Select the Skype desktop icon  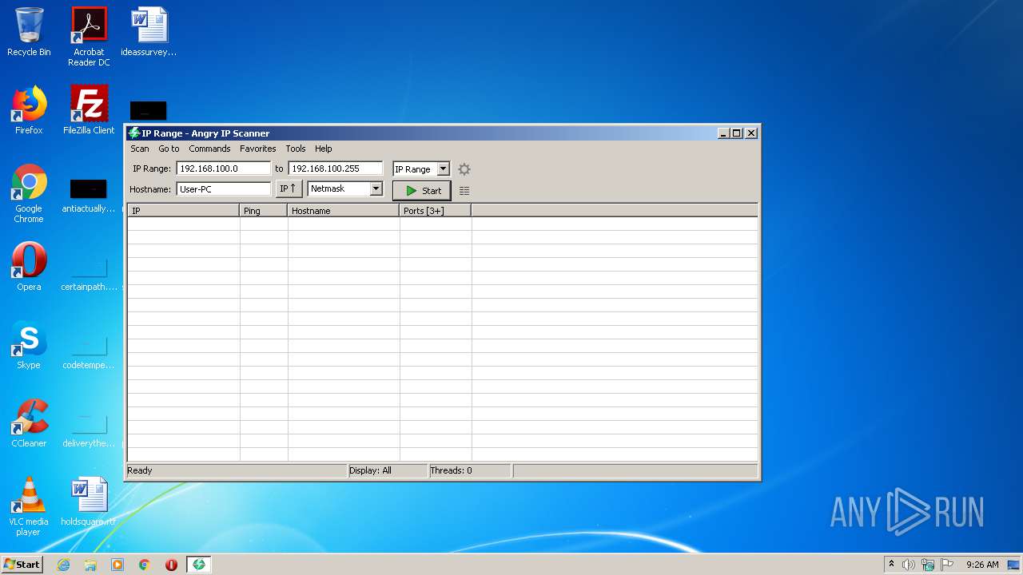pyautogui.click(x=29, y=345)
